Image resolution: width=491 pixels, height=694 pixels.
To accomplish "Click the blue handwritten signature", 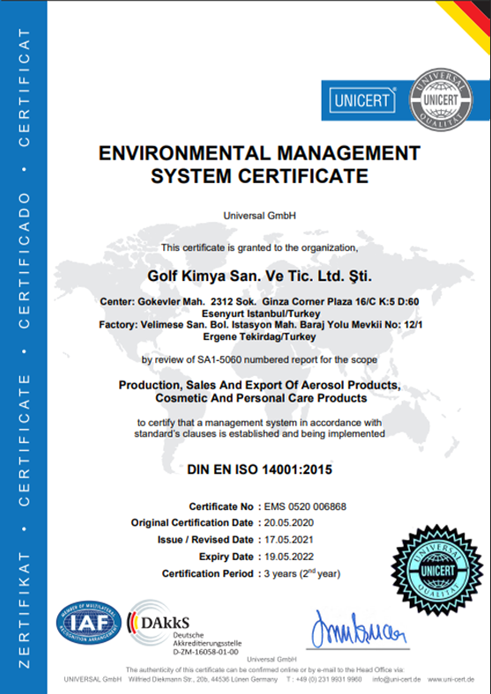I will pos(358,630).
